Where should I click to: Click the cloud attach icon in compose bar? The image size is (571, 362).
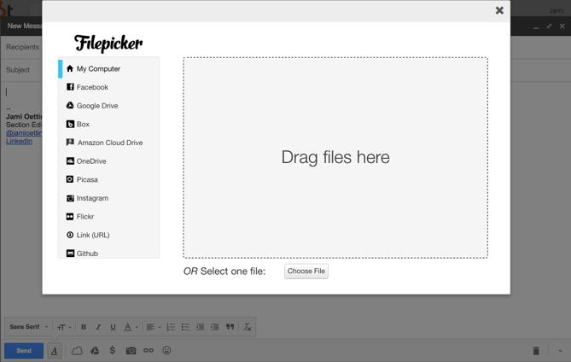click(x=77, y=351)
